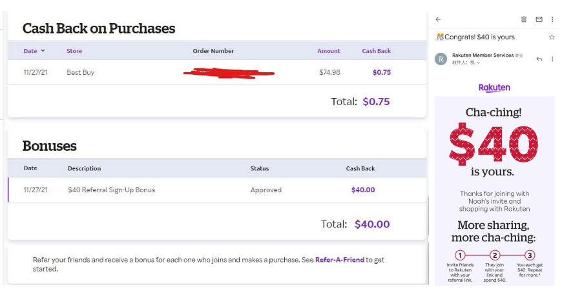Click the back arrow in email
Screen dimensions: 562x294
438,19
